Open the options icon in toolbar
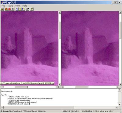The image size is (122, 113). [28, 9]
